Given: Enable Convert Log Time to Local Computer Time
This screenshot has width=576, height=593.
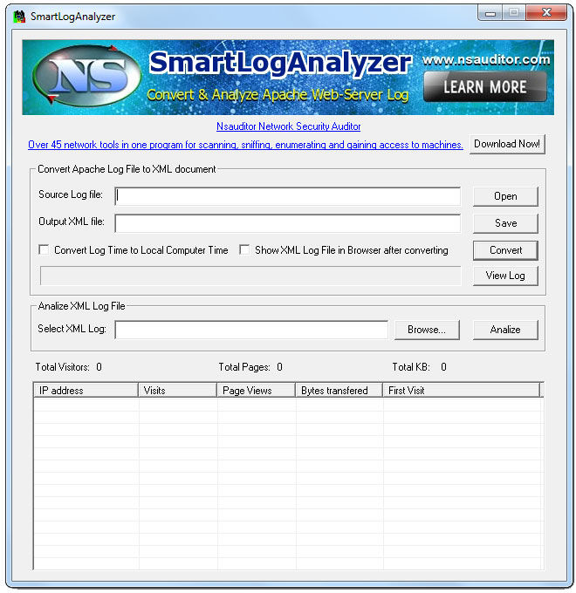Looking at the screenshot, I should (x=44, y=249).
